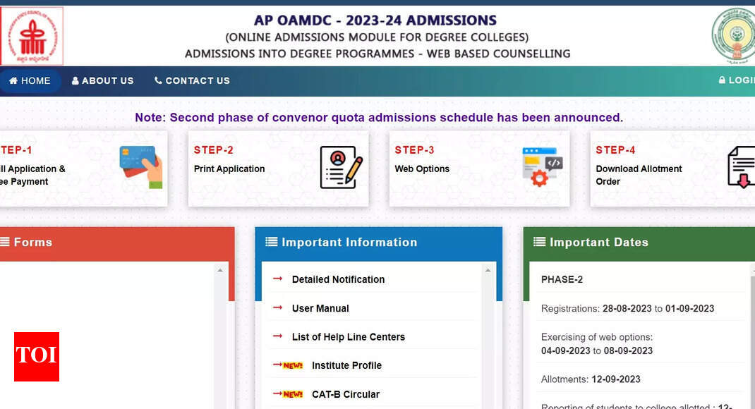Click the Exercising of web options text

[x=596, y=337]
